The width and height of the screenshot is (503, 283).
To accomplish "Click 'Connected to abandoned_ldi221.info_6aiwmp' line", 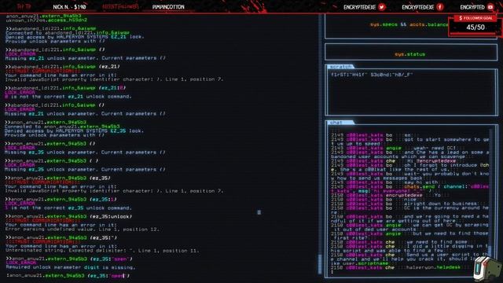I will [x=68, y=32].
